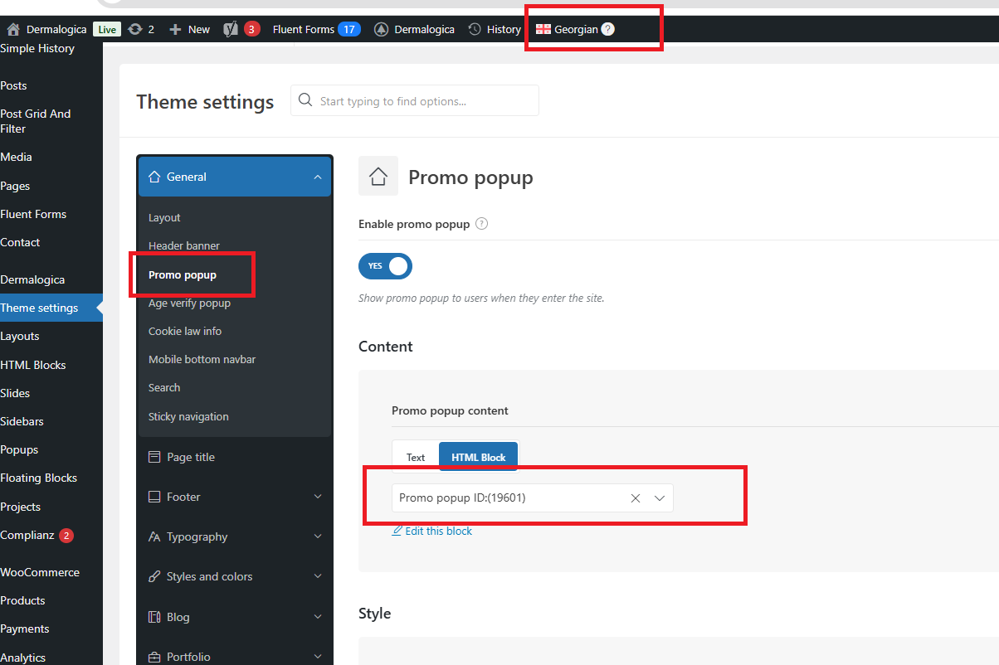Screen dimensions: 999x665
Task: Open Products in the sidebar
Action: point(22,600)
